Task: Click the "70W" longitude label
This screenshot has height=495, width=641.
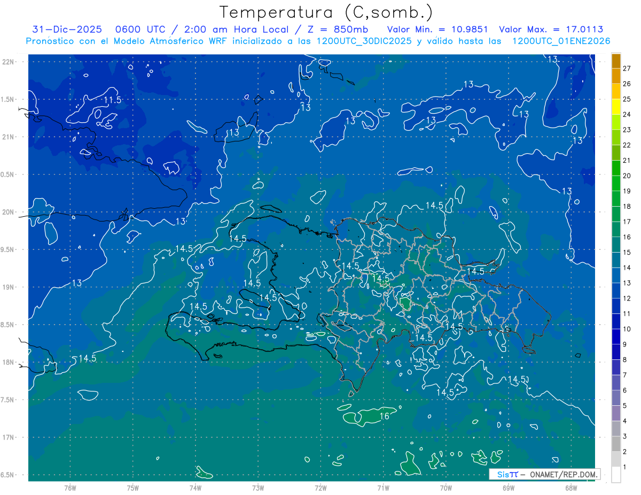Action: point(446,488)
